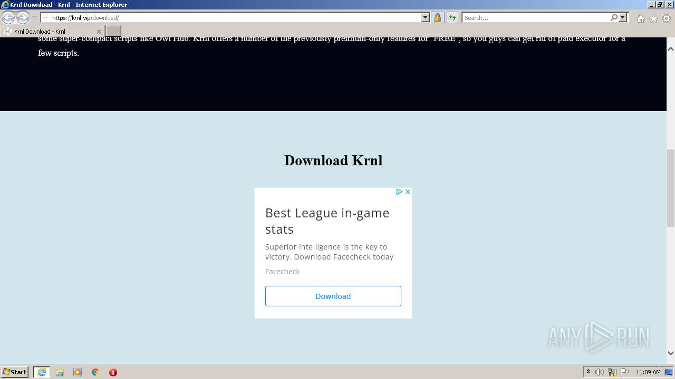675x379 pixels.
Task: Dismiss the ad with its X icon
Action: tap(408, 192)
